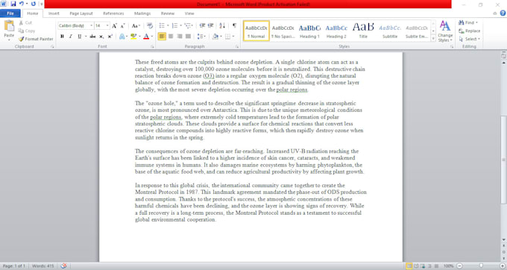Viewport: 507px width, 270px height.
Task: Toggle Print Layout view in status bar
Action: click(409, 266)
